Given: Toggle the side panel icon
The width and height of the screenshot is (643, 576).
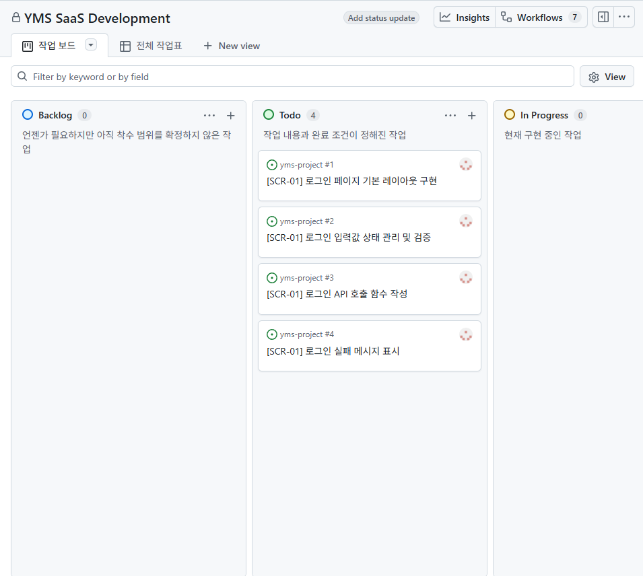Looking at the screenshot, I should coord(603,17).
